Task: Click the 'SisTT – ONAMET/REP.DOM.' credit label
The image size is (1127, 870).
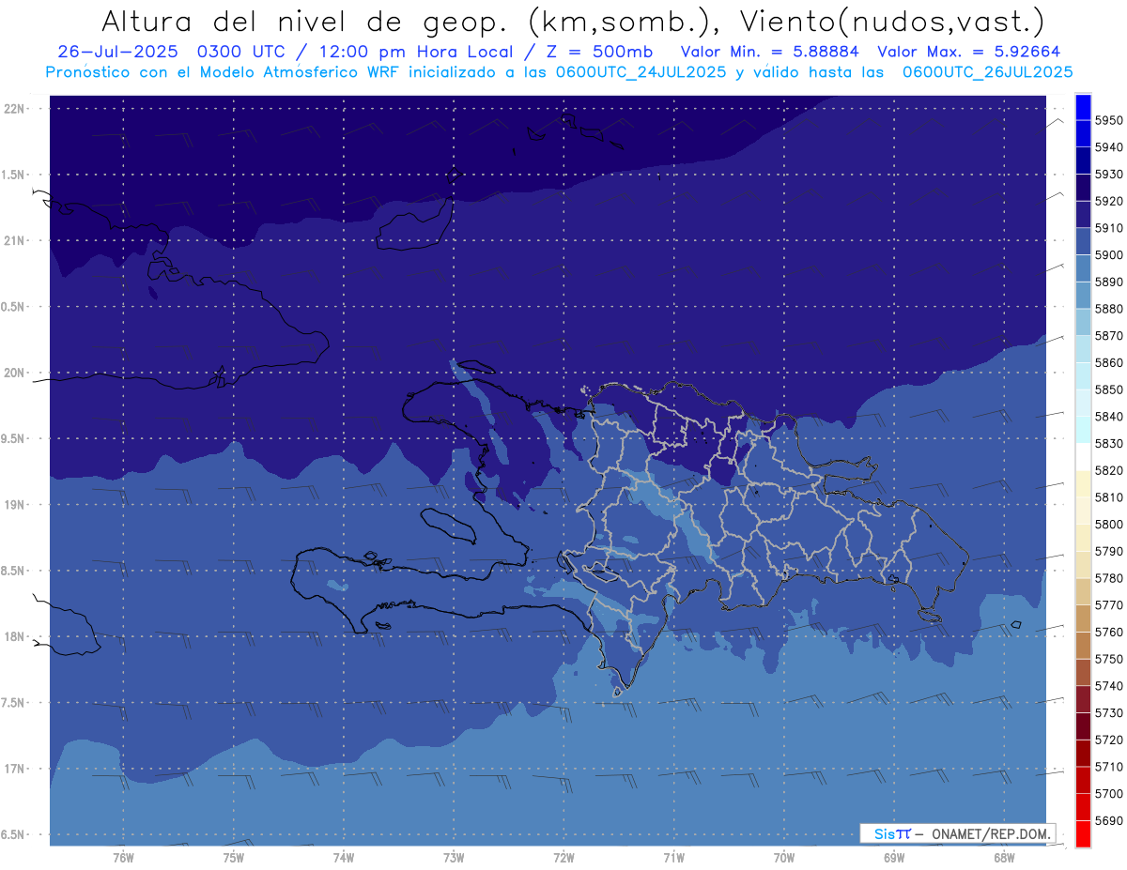Action: click(x=958, y=833)
